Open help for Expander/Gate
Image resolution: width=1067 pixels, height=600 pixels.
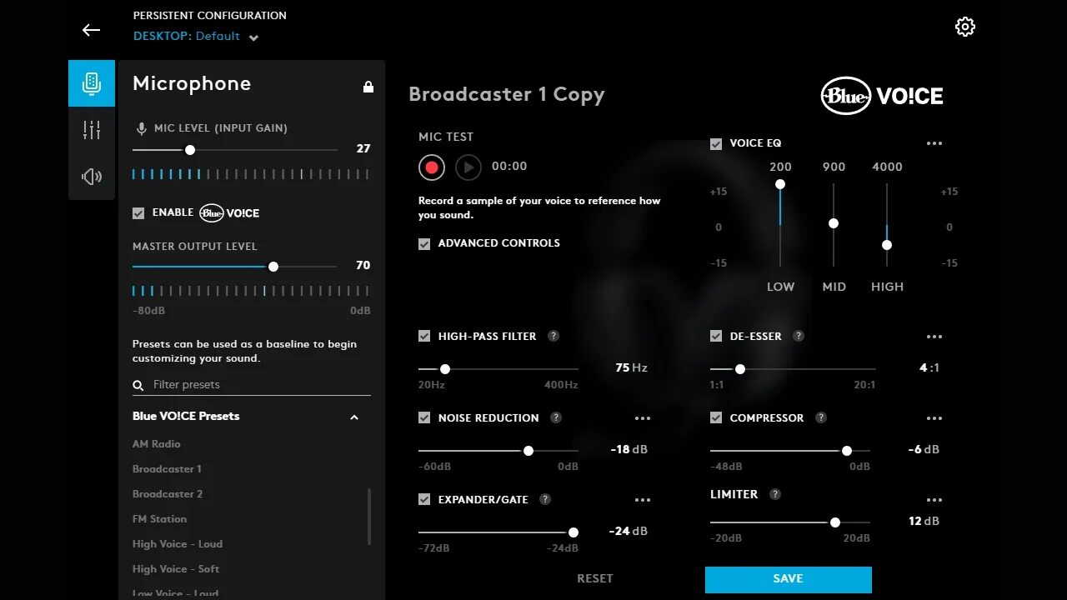pyautogui.click(x=545, y=499)
